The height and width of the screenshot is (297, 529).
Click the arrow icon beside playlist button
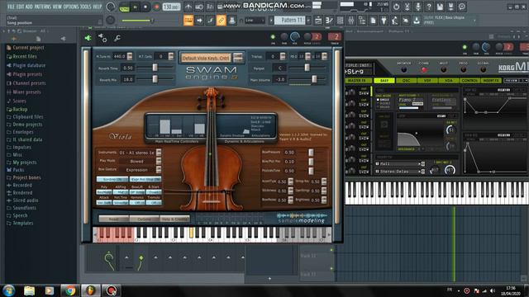pyautogui.click(x=199, y=20)
